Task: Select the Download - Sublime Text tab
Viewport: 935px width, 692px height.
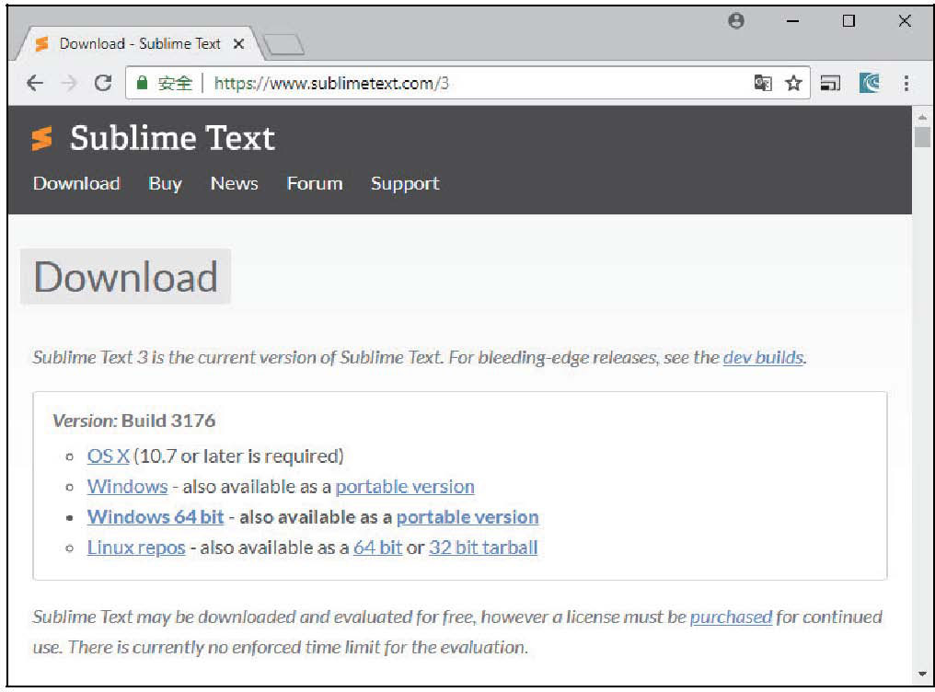Action: 140,43
